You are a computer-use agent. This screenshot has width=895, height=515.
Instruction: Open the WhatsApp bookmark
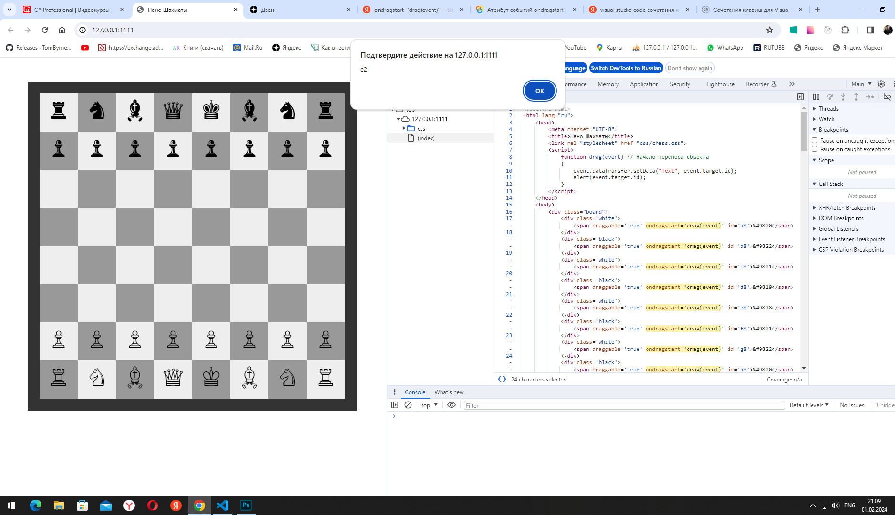725,48
